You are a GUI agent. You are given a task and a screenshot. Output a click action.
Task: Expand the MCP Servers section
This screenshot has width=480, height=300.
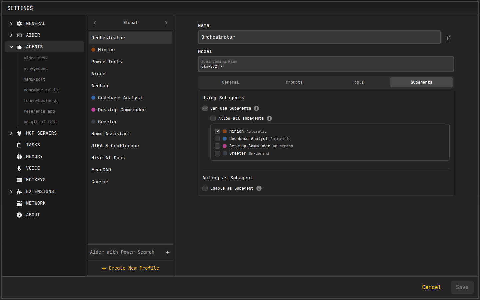point(11,133)
